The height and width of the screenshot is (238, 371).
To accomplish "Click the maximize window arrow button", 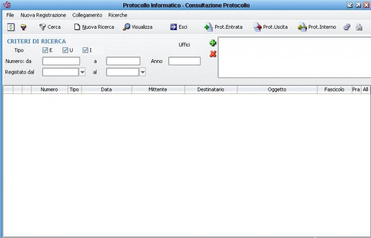I will (x=358, y=5).
